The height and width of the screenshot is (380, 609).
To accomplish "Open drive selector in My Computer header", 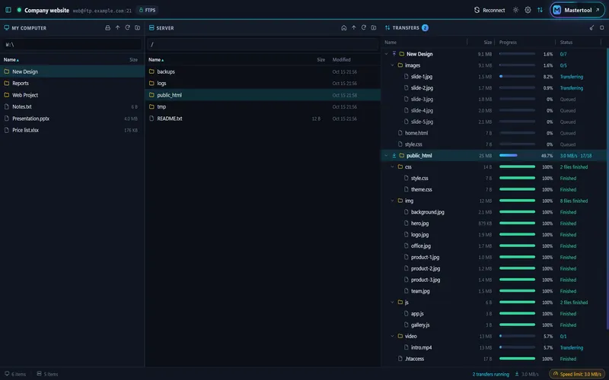I will pos(107,28).
